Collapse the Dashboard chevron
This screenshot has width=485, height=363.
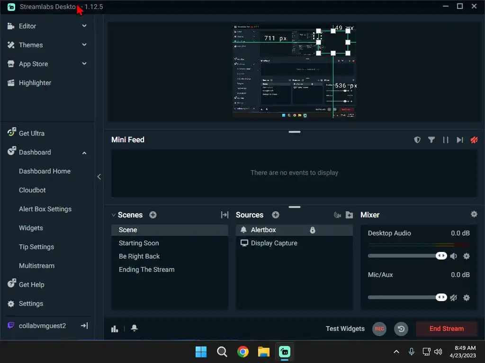84,153
